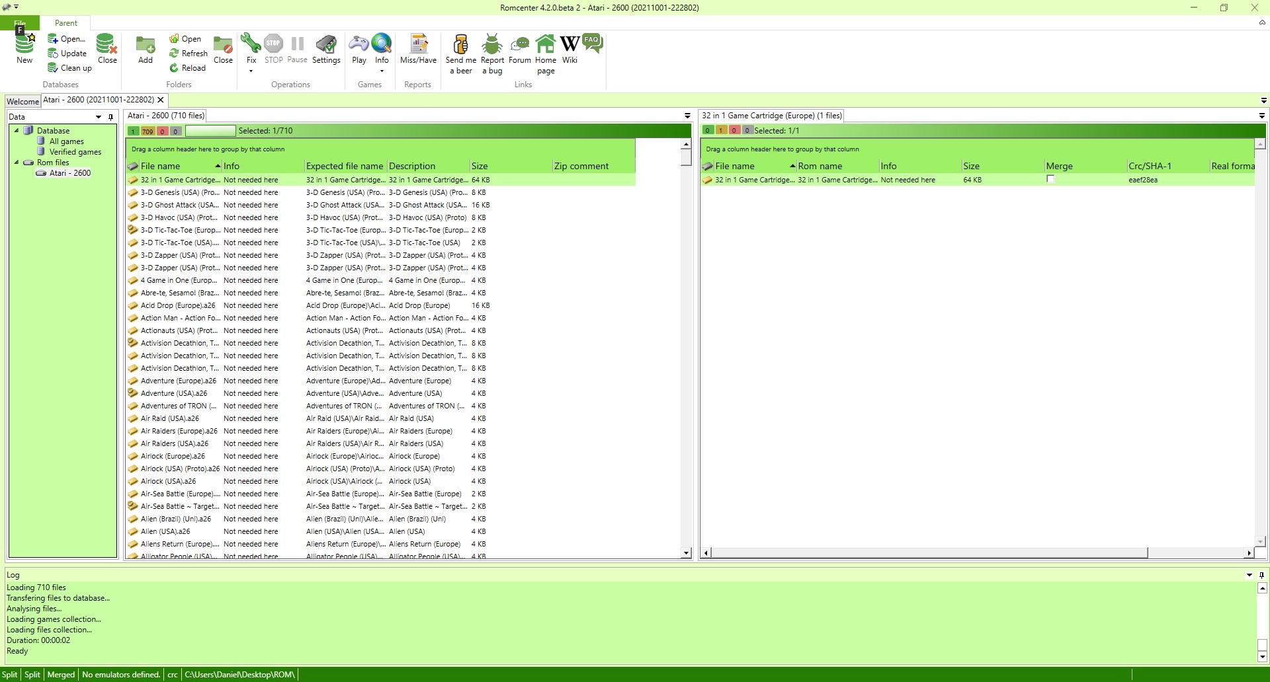This screenshot has height=682, width=1270.
Task: Select Atari - 2600 (710 files) tab
Action: point(166,116)
